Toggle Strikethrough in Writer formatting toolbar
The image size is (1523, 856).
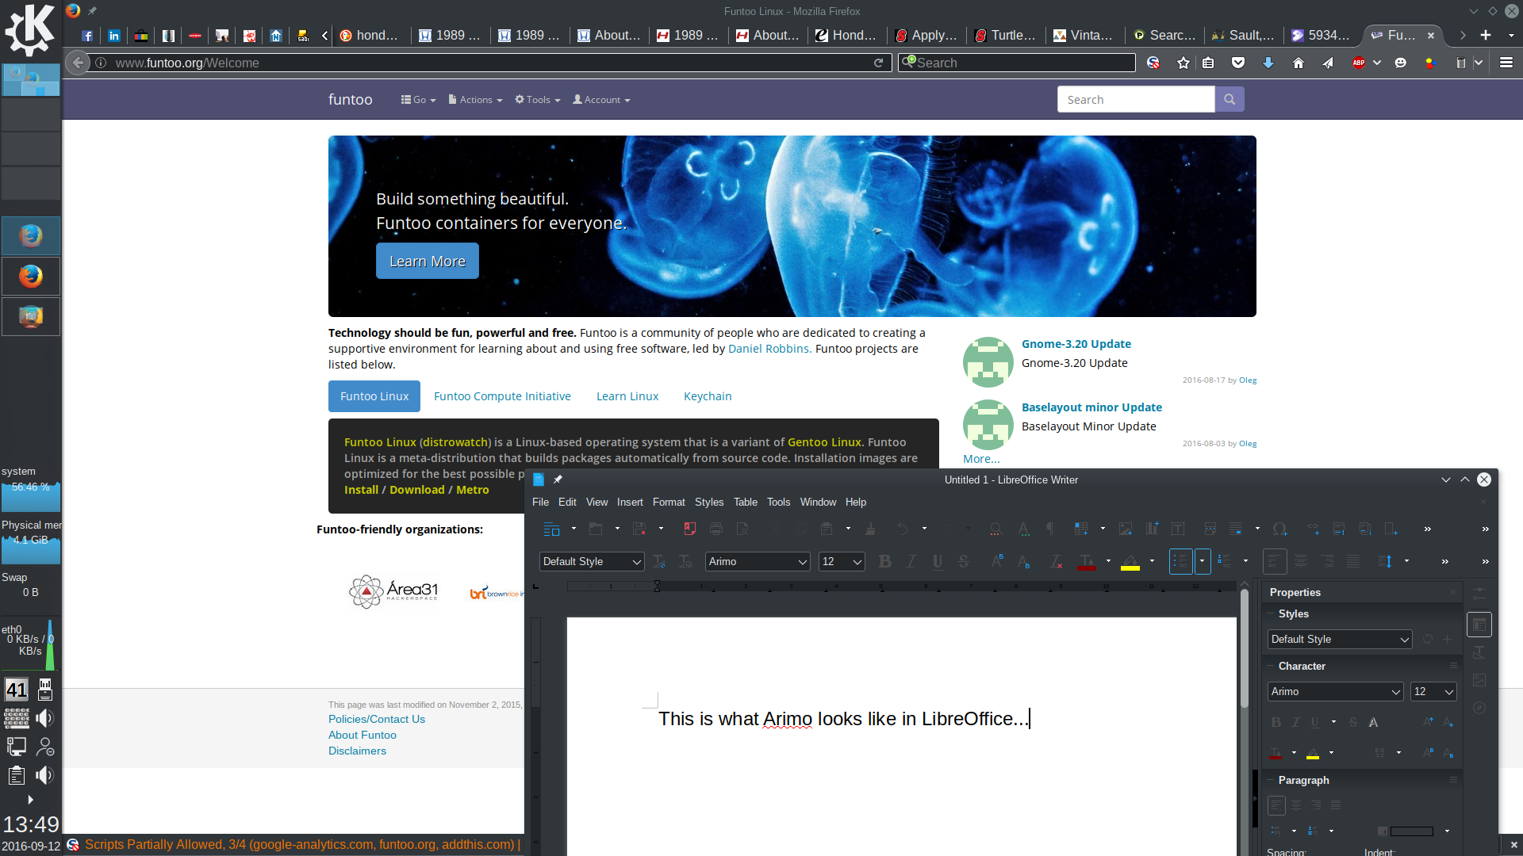coord(964,561)
